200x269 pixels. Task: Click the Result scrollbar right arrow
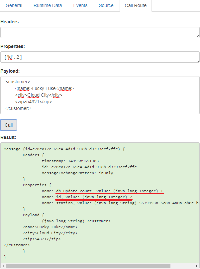click(197, 266)
